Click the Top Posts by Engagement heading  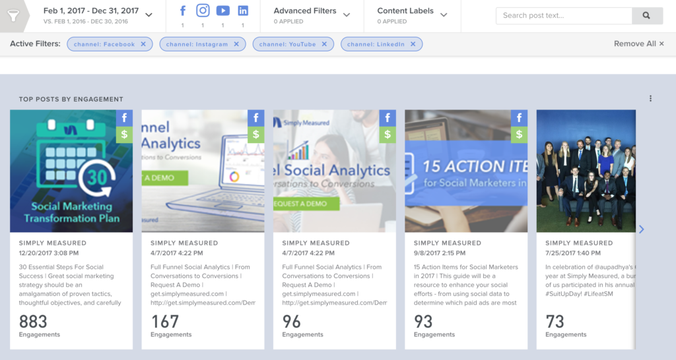tap(71, 99)
